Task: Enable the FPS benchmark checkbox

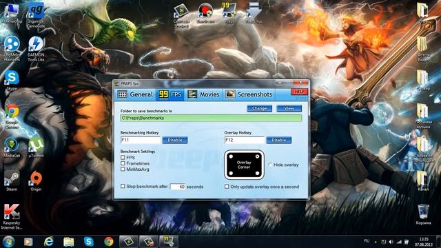Action: coord(123,158)
